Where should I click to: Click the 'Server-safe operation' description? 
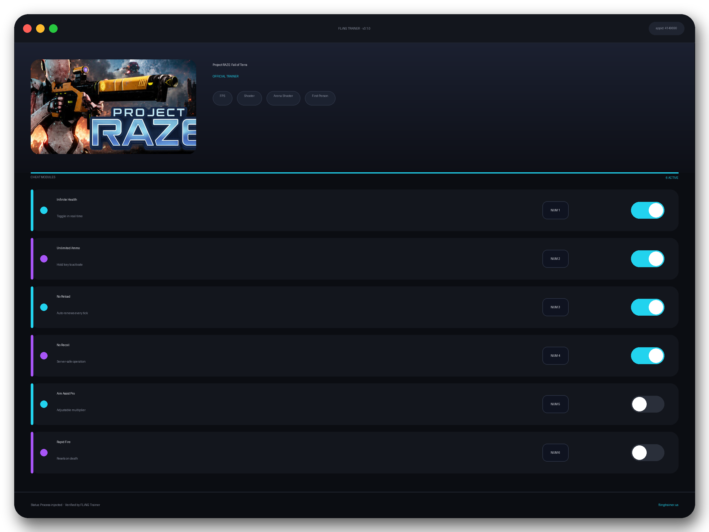click(x=71, y=361)
